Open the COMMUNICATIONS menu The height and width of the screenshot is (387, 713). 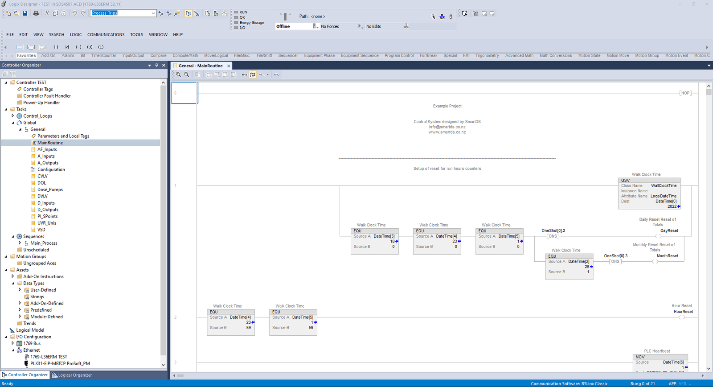pos(106,34)
